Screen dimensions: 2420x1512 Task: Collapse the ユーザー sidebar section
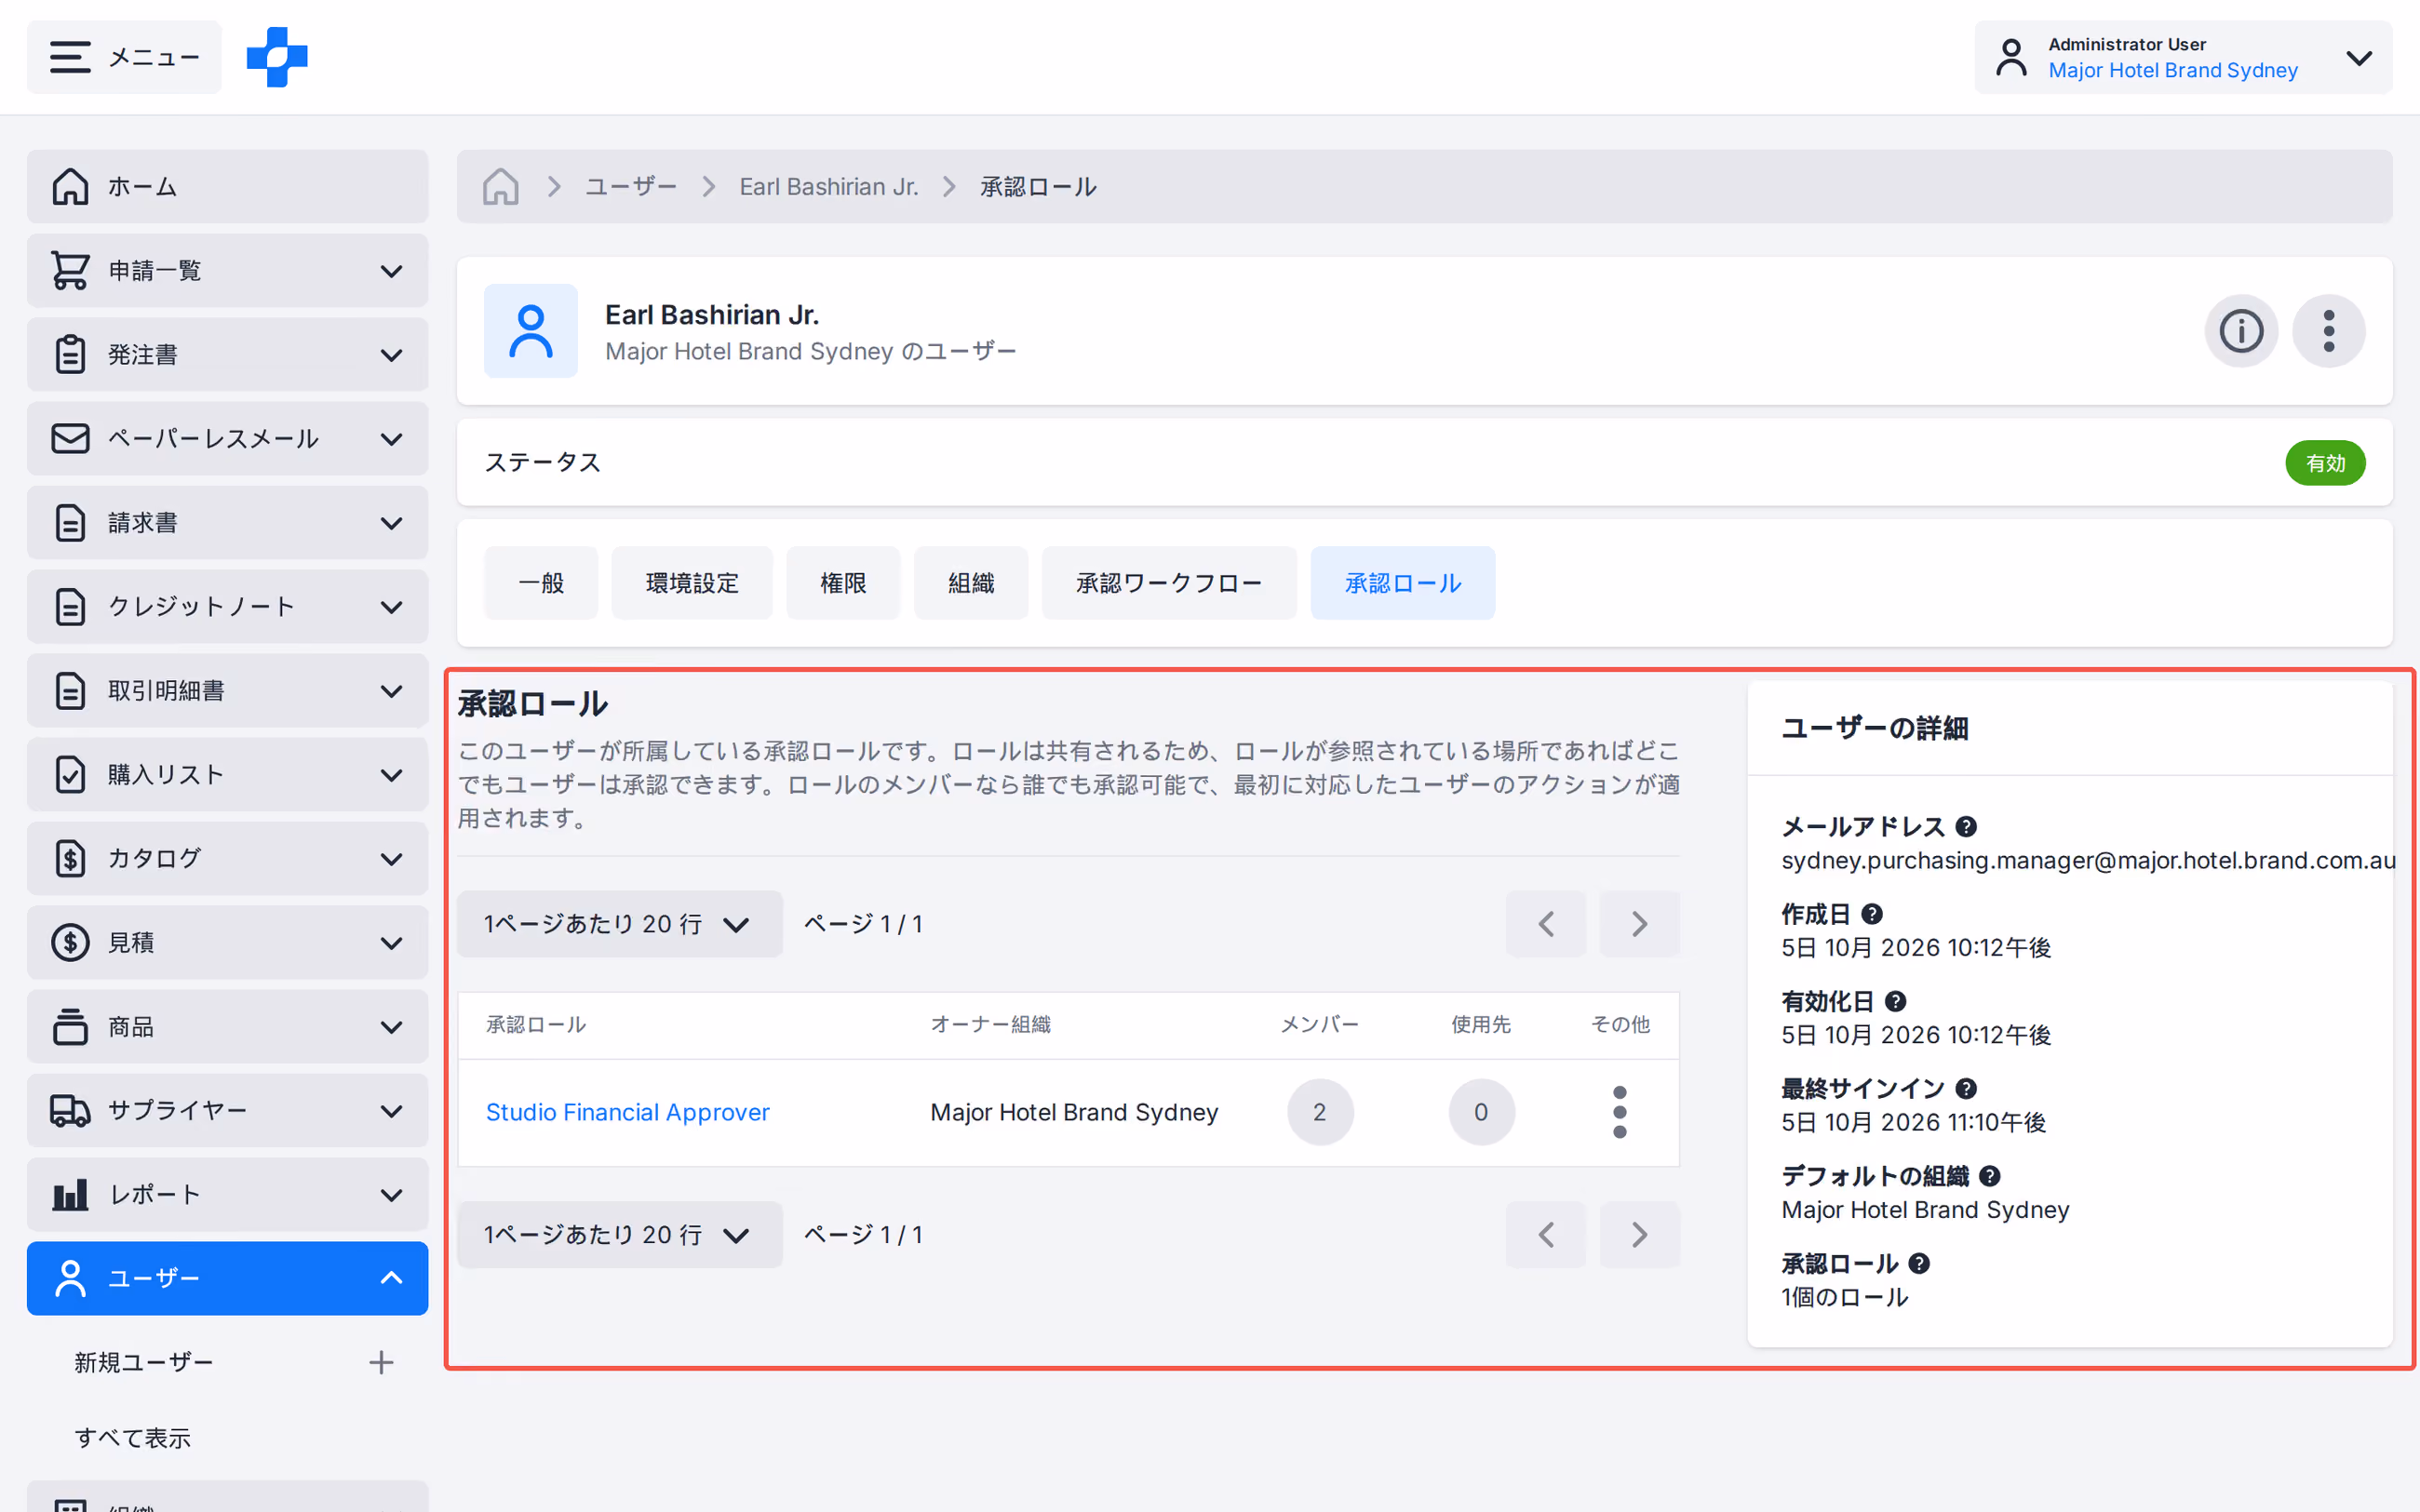click(227, 1278)
